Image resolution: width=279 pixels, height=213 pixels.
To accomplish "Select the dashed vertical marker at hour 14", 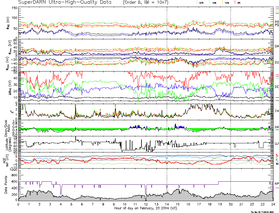I will [x=167, y=91].
